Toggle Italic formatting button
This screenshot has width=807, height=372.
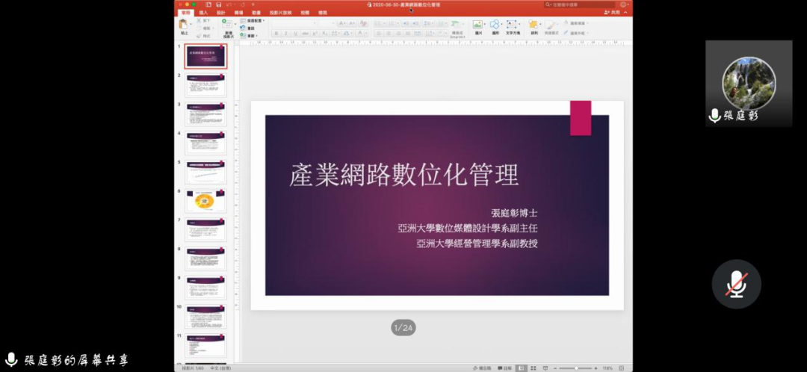tap(285, 34)
